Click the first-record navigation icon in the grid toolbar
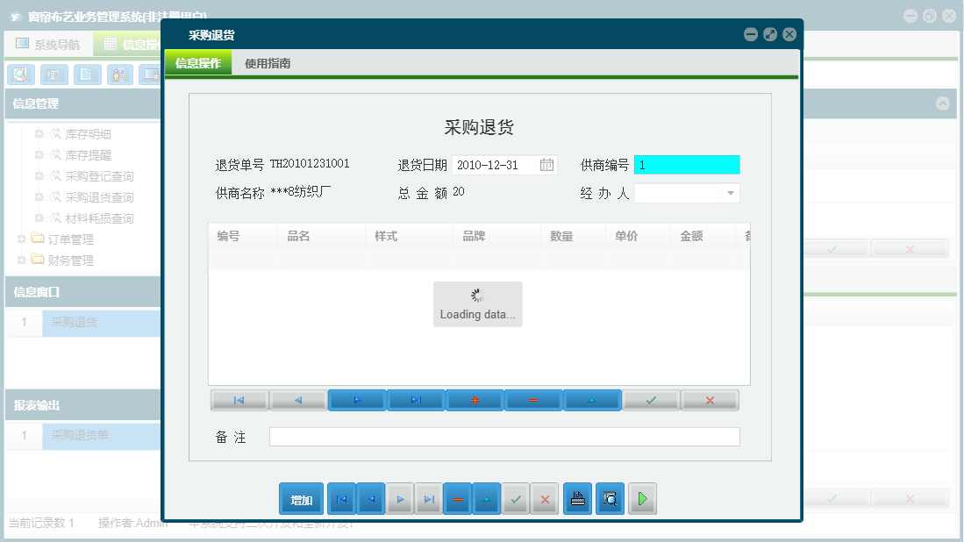 pyautogui.click(x=239, y=400)
